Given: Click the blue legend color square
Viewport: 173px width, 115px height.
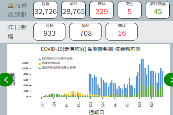Looking at the screenshot, I should (x=40, y=60).
